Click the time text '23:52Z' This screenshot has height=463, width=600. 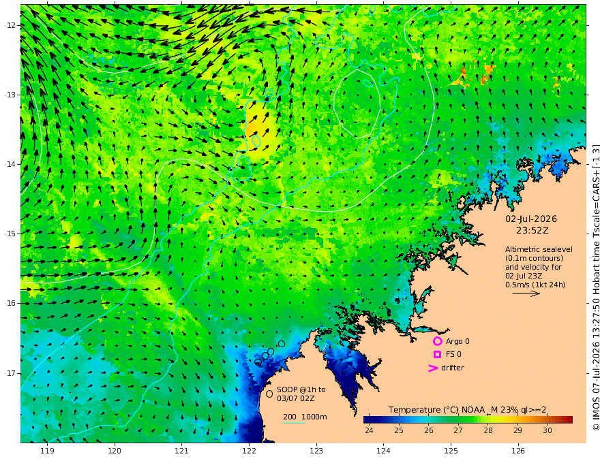pyautogui.click(x=532, y=231)
